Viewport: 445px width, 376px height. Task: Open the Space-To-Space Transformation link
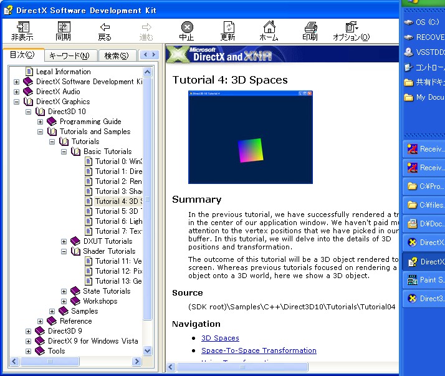[x=259, y=350]
